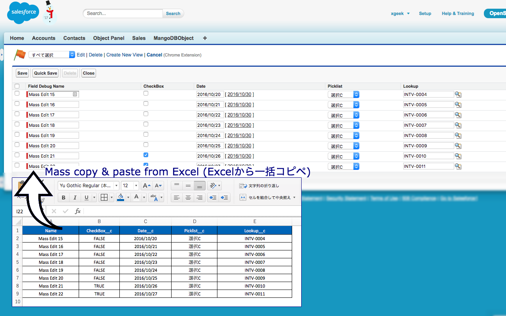This screenshot has height=316, width=506.
Task: Select row checkbox for Mass Edit 21
Action: point(17,155)
